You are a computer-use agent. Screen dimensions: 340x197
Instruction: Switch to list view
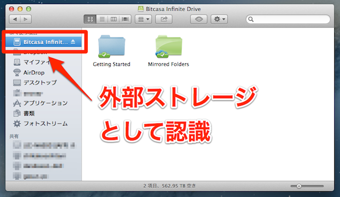(x=102, y=19)
